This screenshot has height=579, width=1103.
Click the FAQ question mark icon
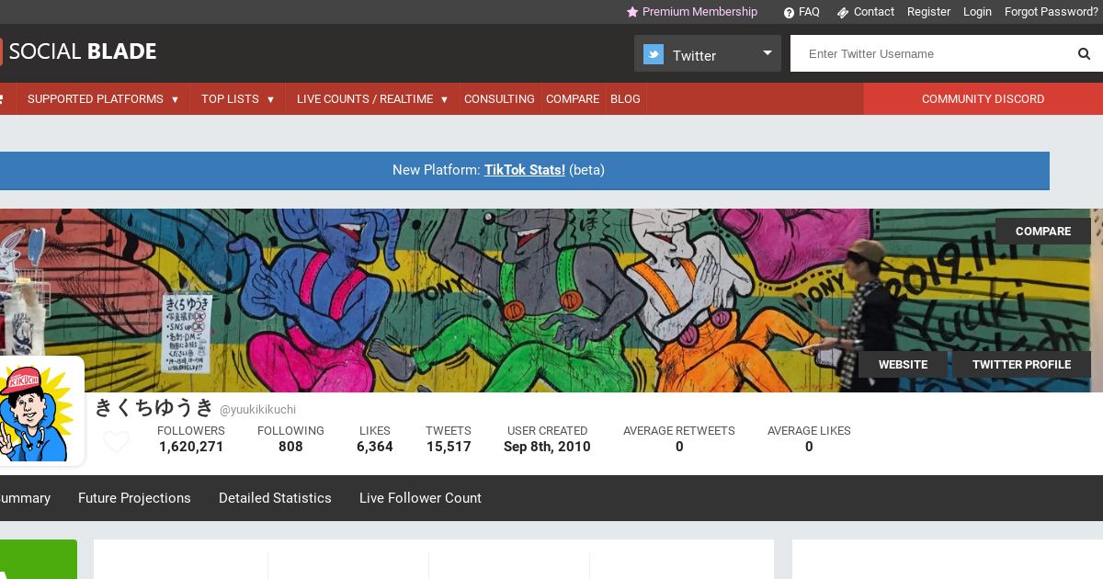pos(789,13)
